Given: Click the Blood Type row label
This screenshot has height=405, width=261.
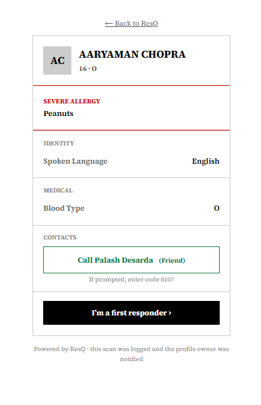Looking at the screenshot, I should point(64,208).
